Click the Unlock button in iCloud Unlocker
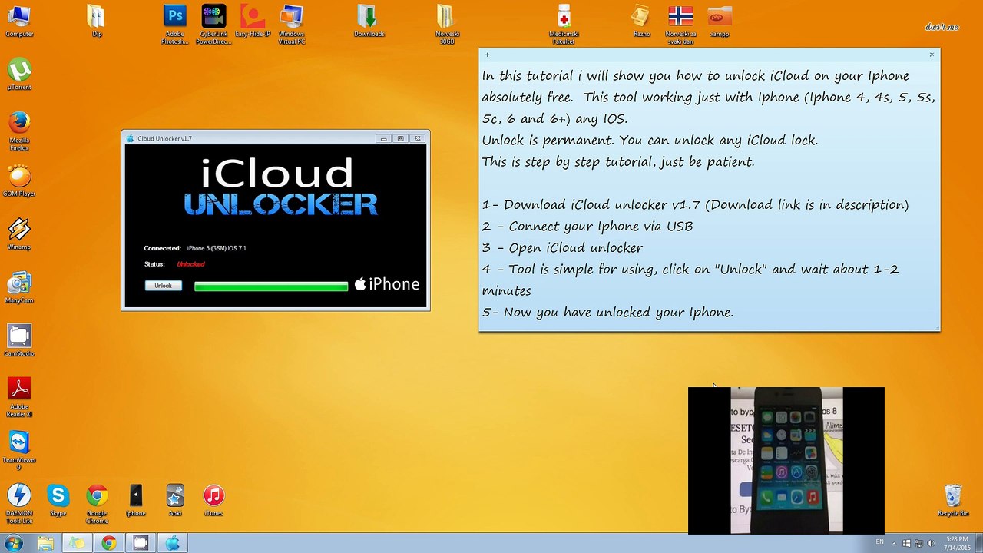The height and width of the screenshot is (553, 983). tap(163, 286)
